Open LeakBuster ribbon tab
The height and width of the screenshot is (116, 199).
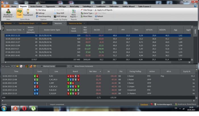[101, 6]
